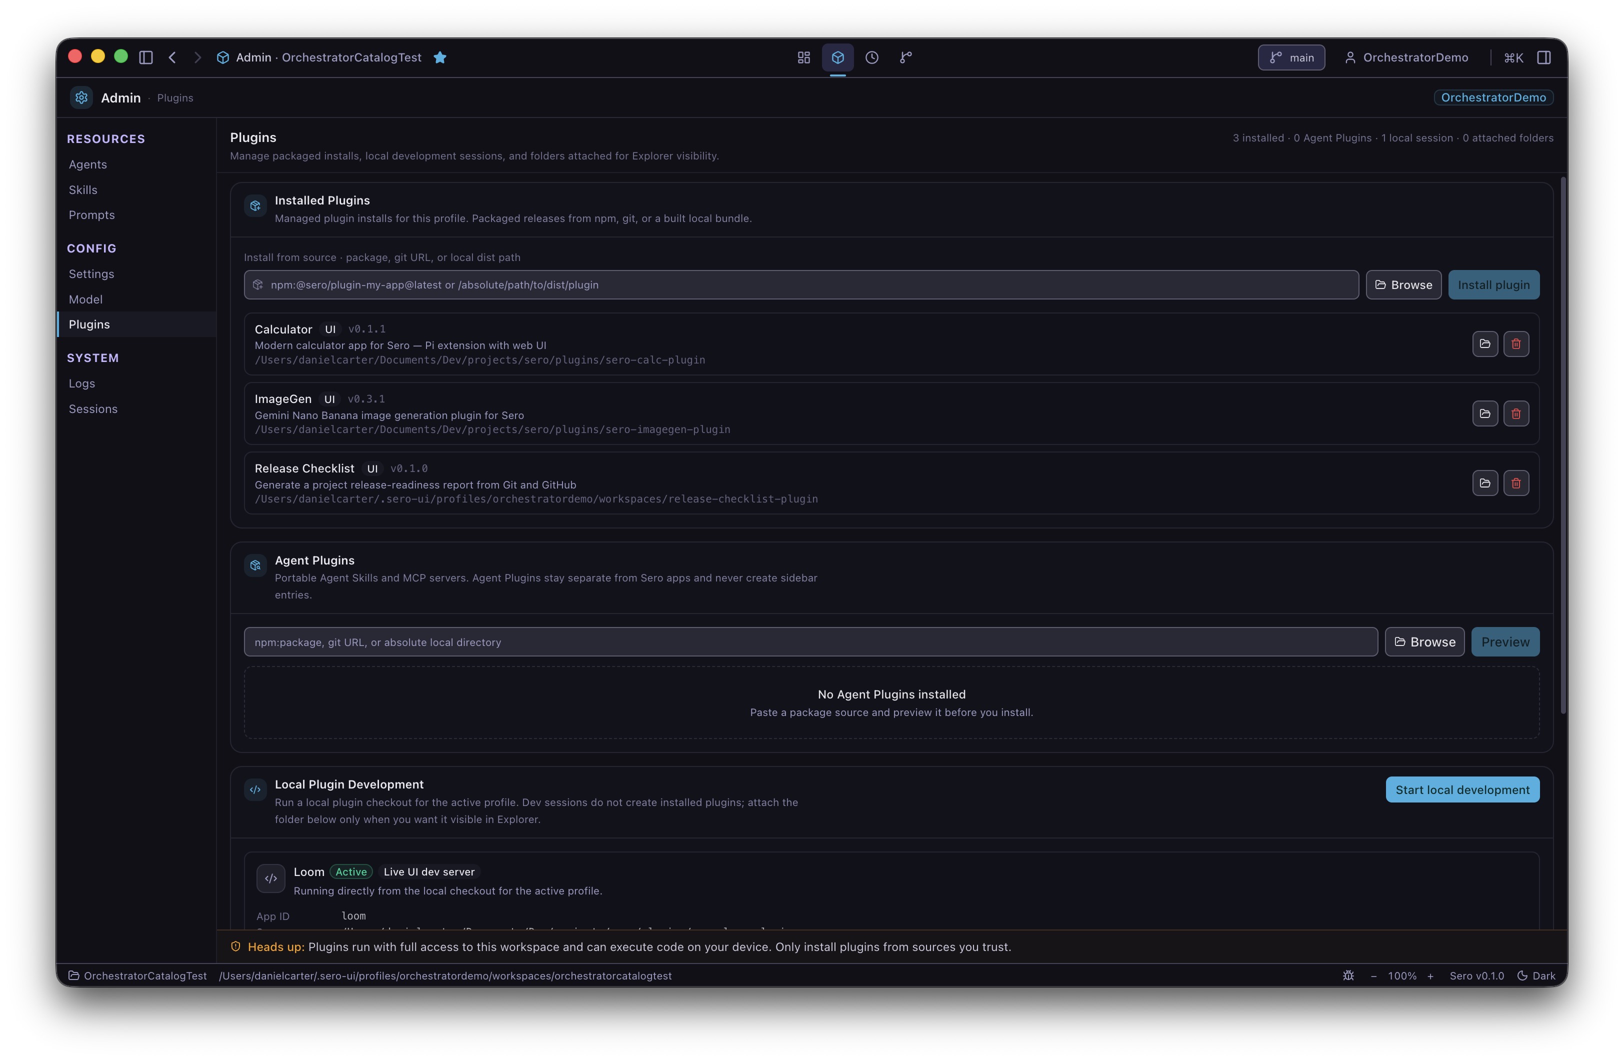Click the Agent Plugins source input field
1624x1061 pixels.
pos(810,642)
